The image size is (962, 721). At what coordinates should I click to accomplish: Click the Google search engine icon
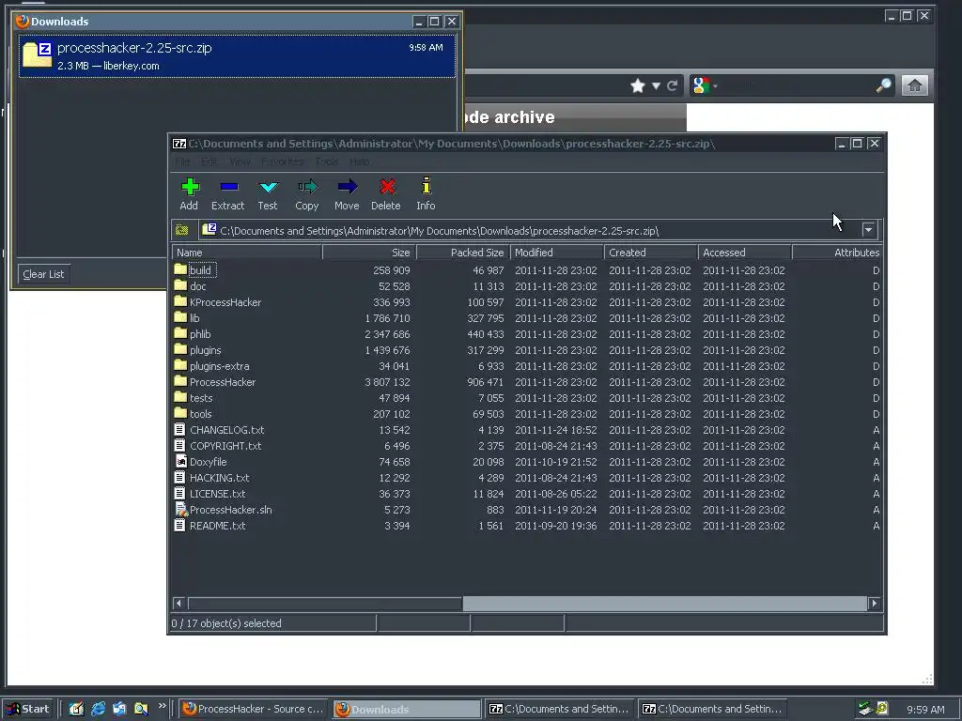701,85
